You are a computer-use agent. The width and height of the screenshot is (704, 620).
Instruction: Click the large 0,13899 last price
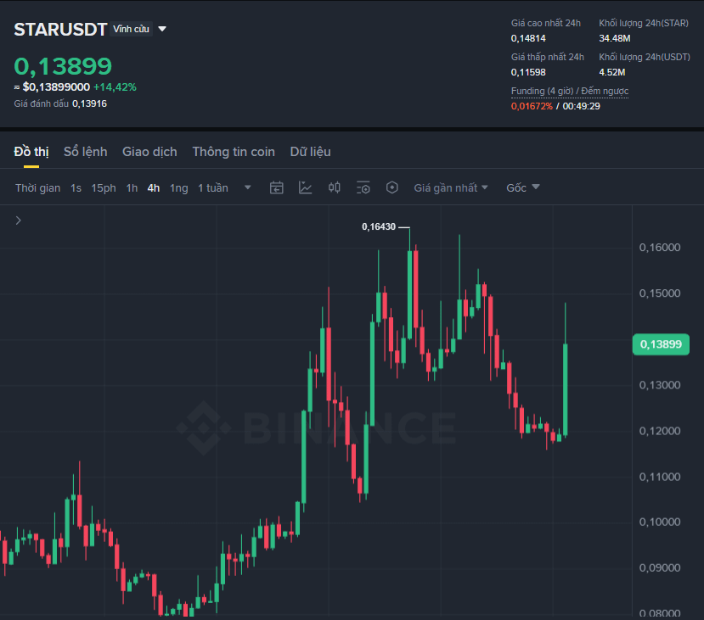tap(63, 66)
